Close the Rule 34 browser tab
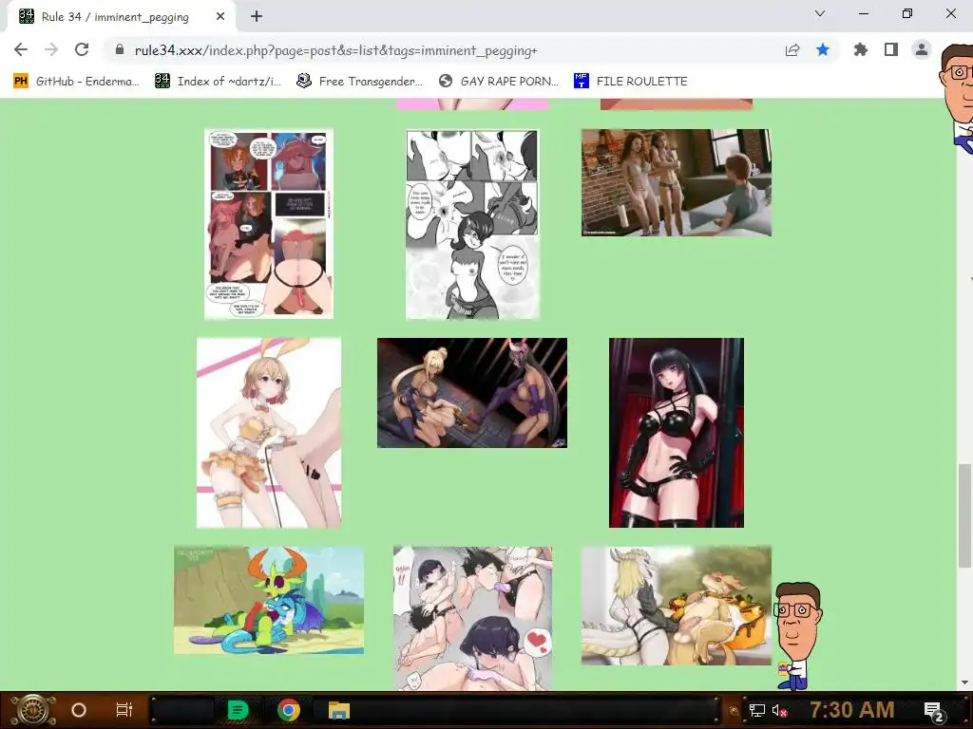This screenshot has height=729, width=973. coord(220,17)
